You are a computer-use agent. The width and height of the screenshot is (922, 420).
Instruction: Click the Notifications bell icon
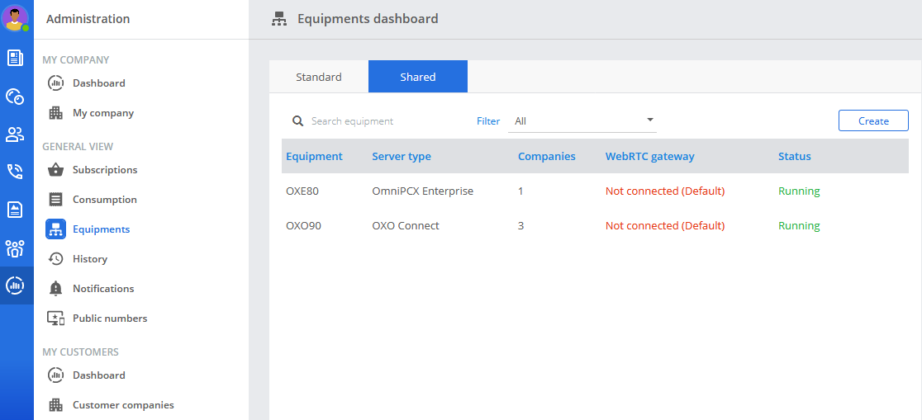(56, 289)
